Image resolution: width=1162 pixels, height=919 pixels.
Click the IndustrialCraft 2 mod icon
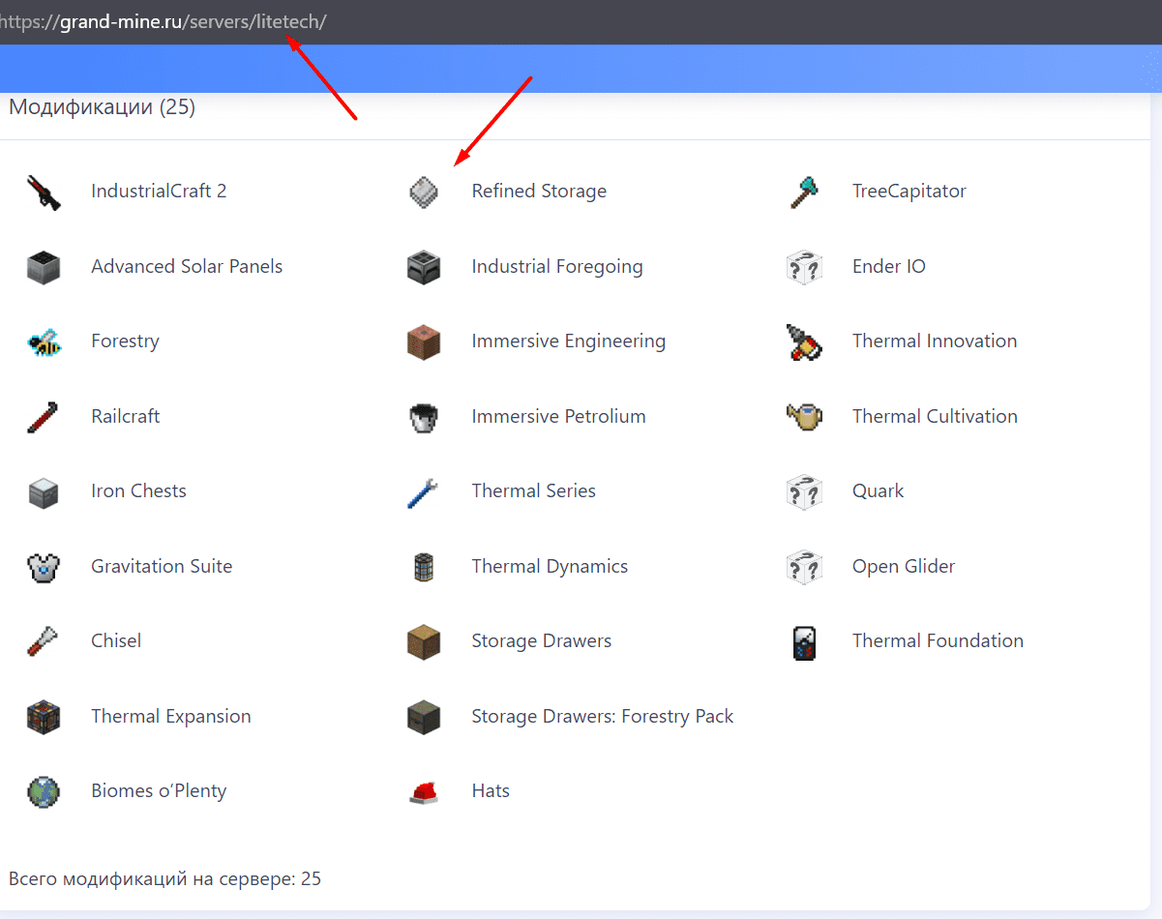coord(44,192)
